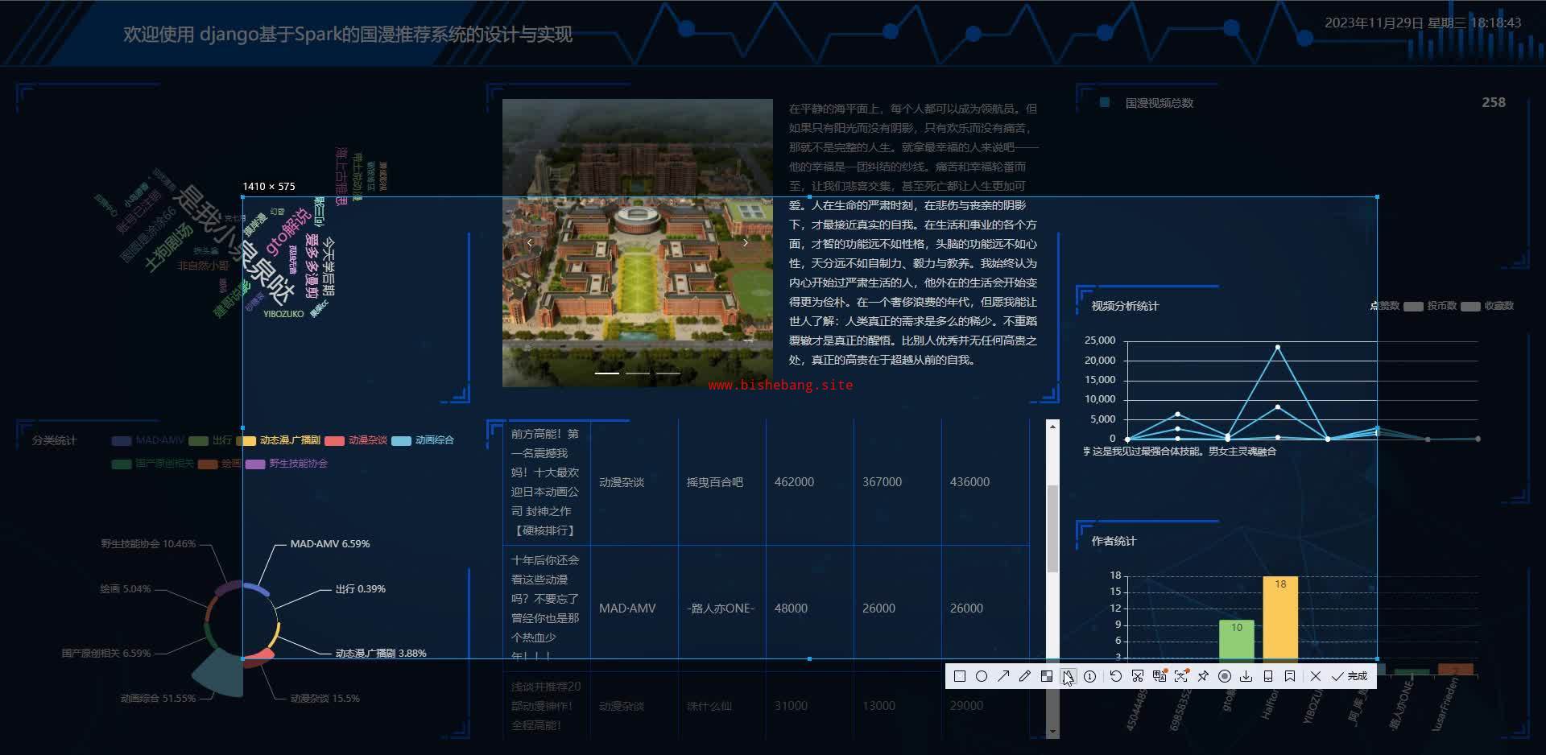Image resolution: width=1546 pixels, height=755 pixels.
Task: Go to previous carousel image arrow
Action: (x=529, y=242)
